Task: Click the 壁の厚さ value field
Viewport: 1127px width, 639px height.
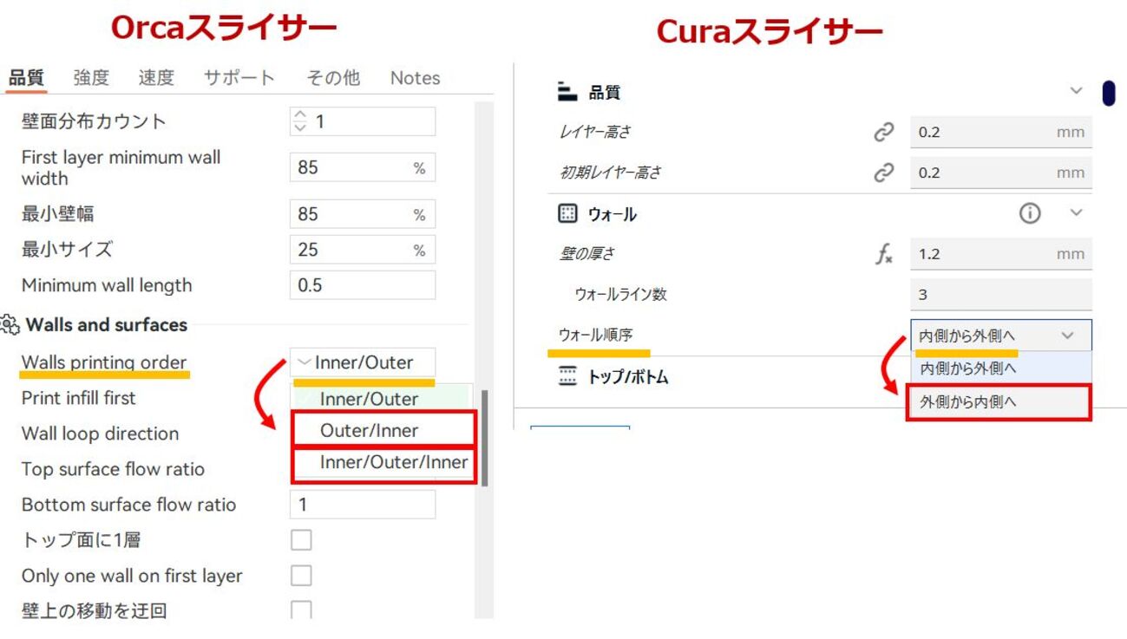Action: 1001,254
